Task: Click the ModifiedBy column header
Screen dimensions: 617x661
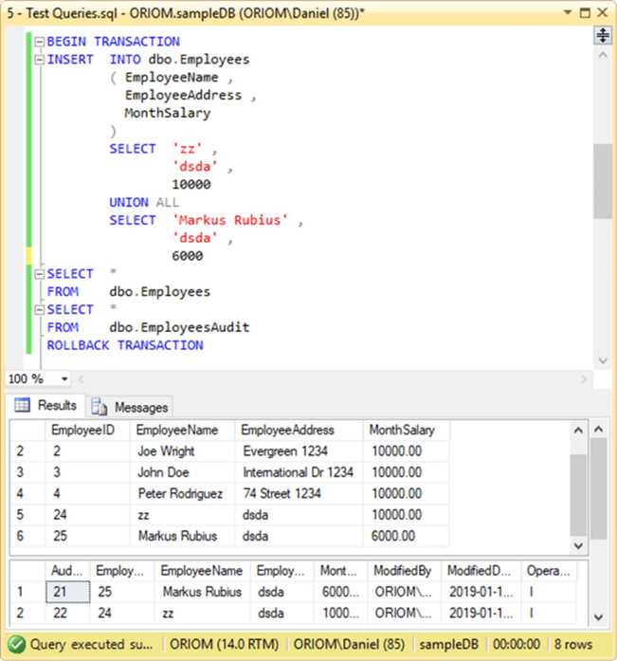Action: pyautogui.click(x=402, y=571)
